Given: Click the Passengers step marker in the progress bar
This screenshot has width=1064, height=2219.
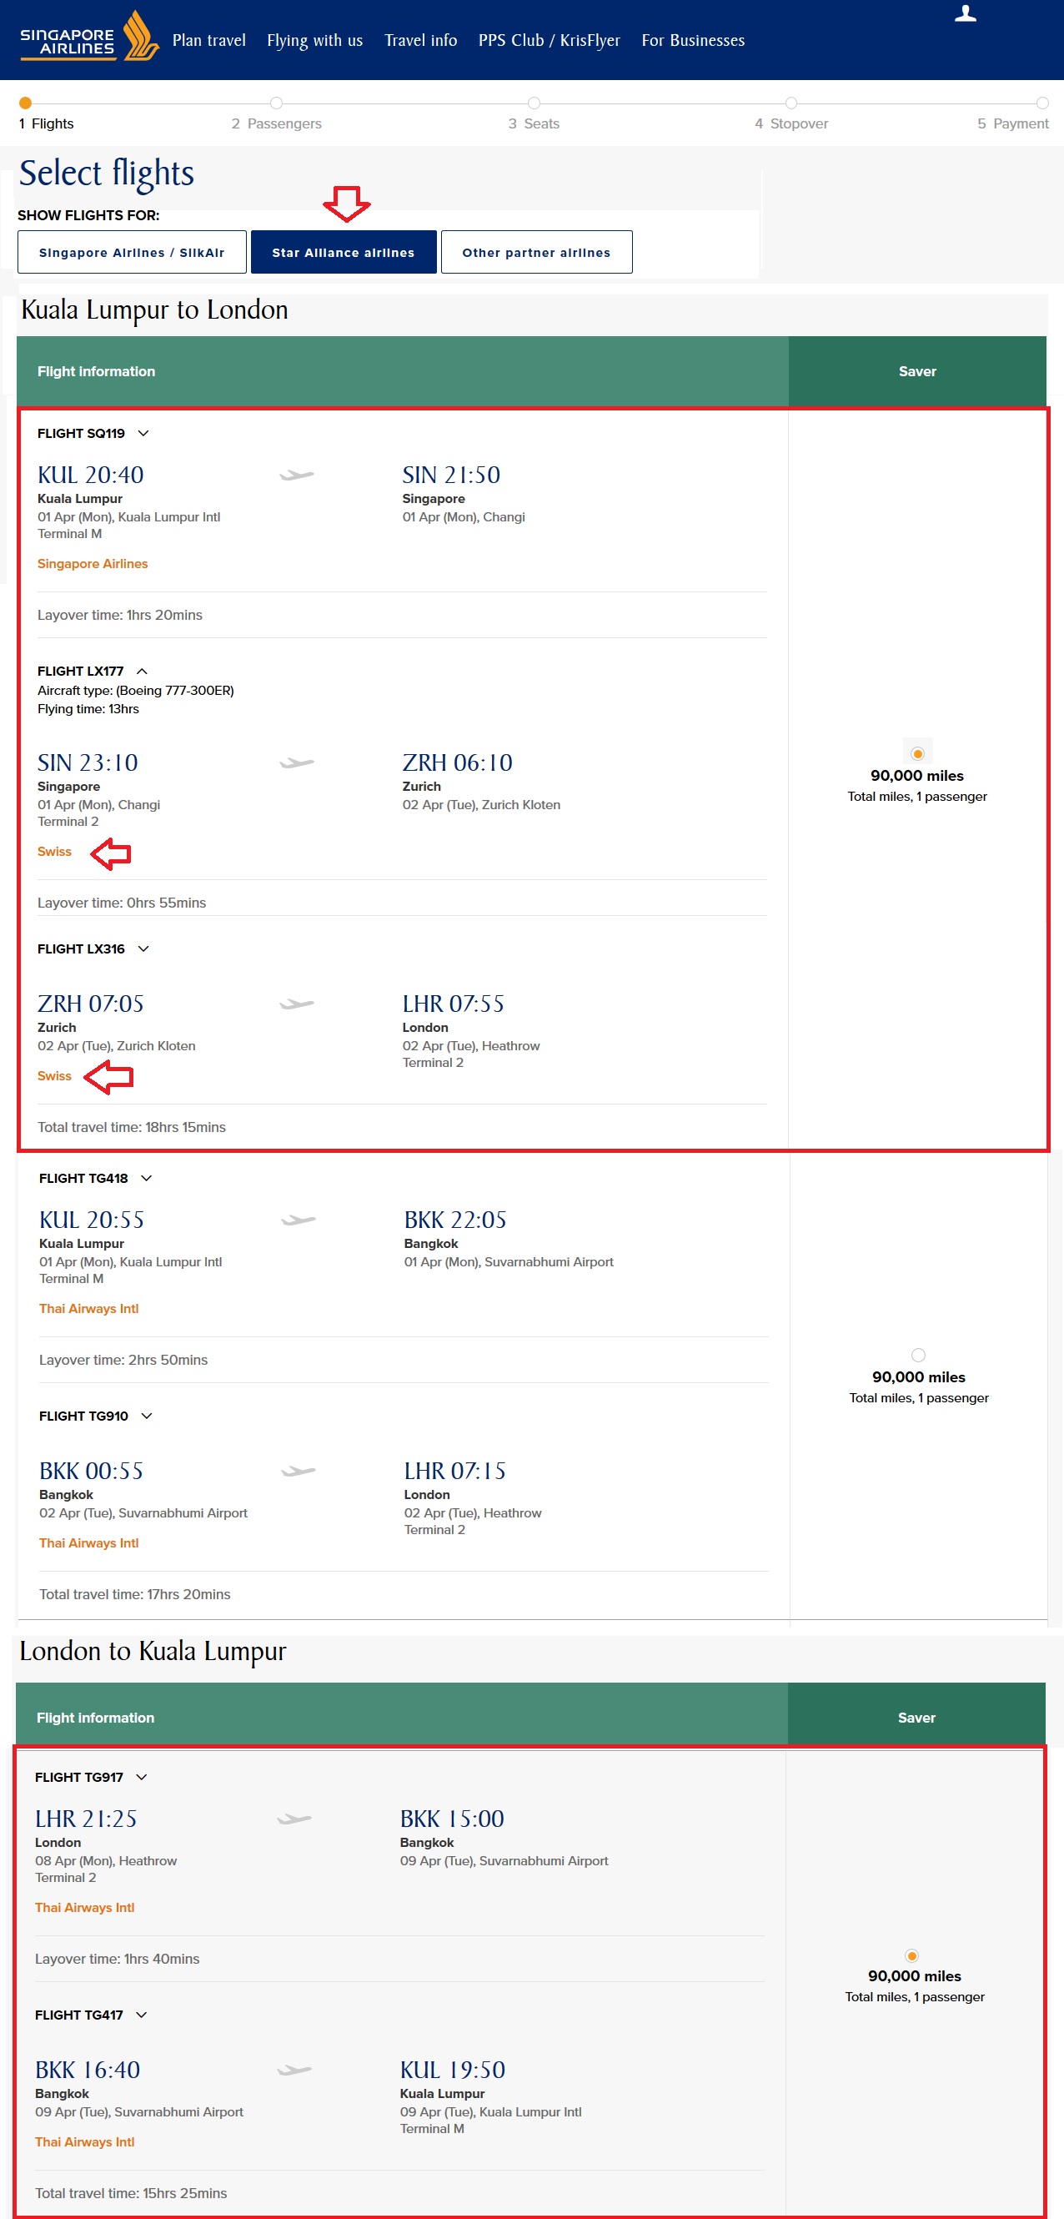Looking at the screenshot, I should [x=275, y=103].
